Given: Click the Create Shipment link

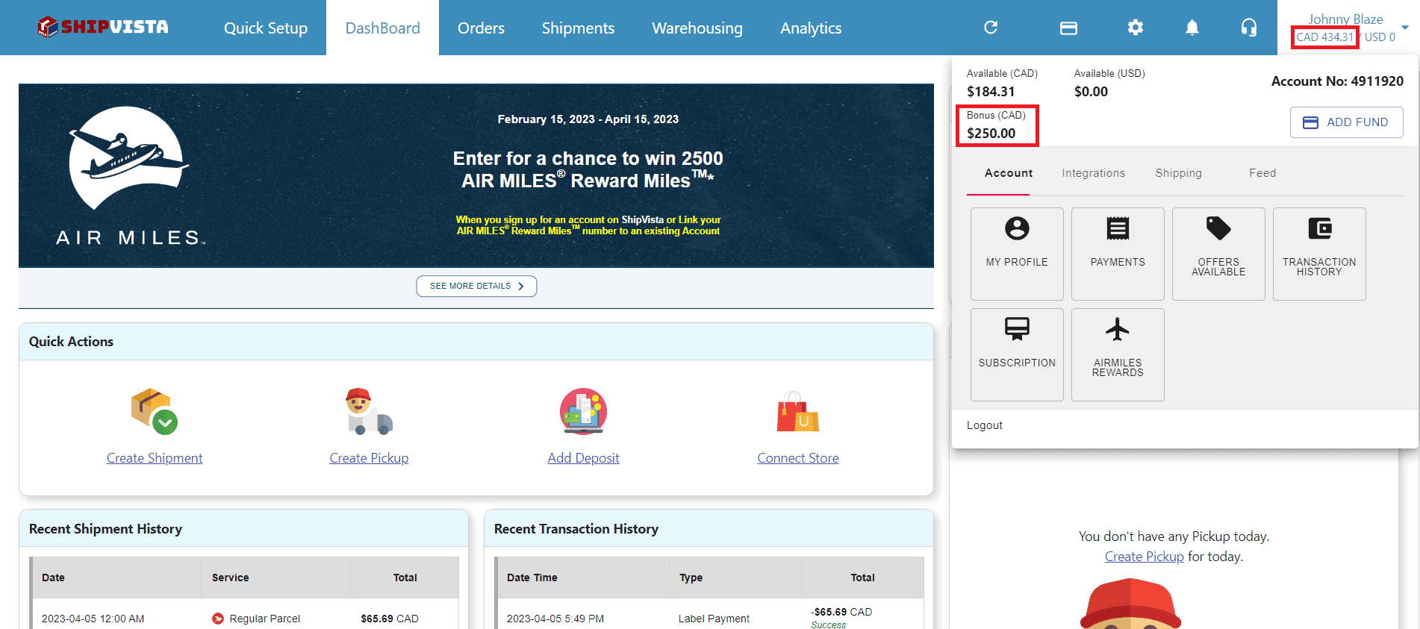Looking at the screenshot, I should pyautogui.click(x=155, y=458).
